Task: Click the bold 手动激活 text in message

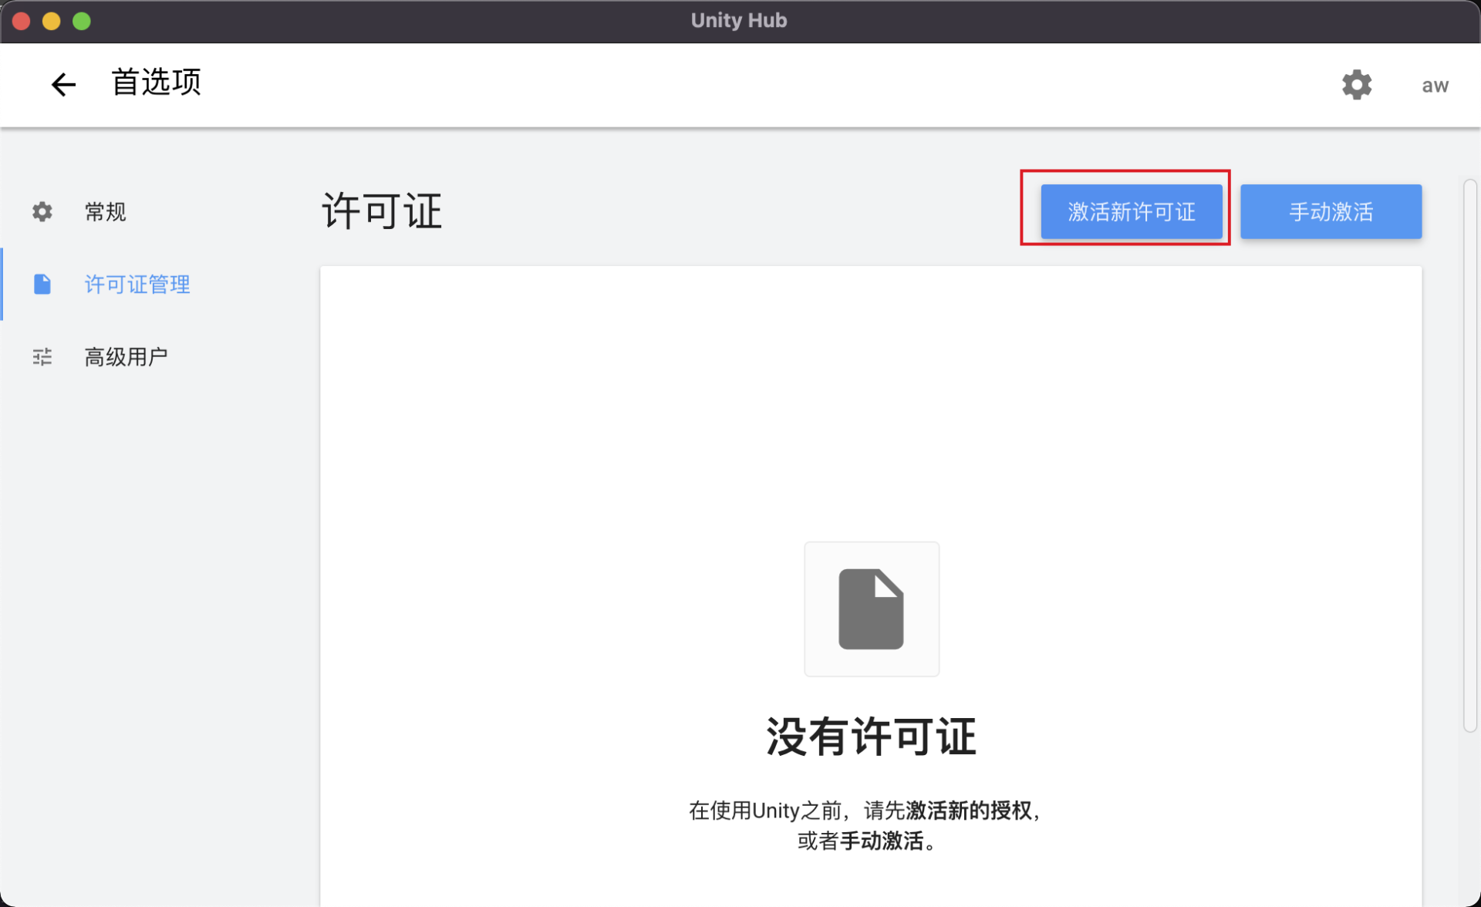Action: 881,841
